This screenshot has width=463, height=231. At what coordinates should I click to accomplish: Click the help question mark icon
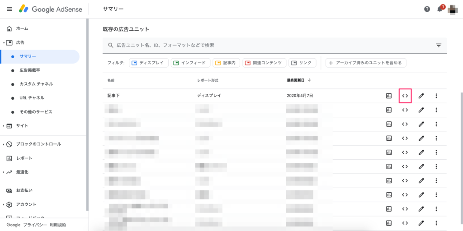427,9
